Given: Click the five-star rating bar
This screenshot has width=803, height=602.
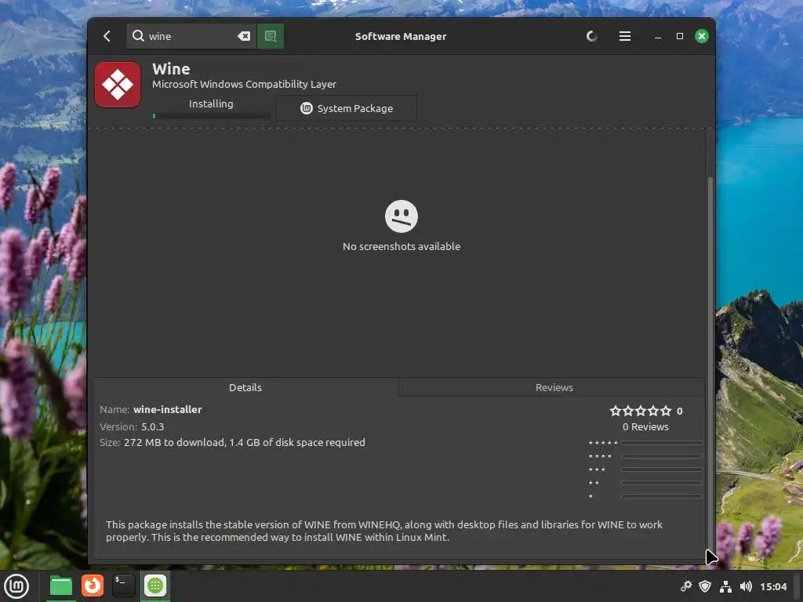Looking at the screenshot, I should (x=661, y=443).
